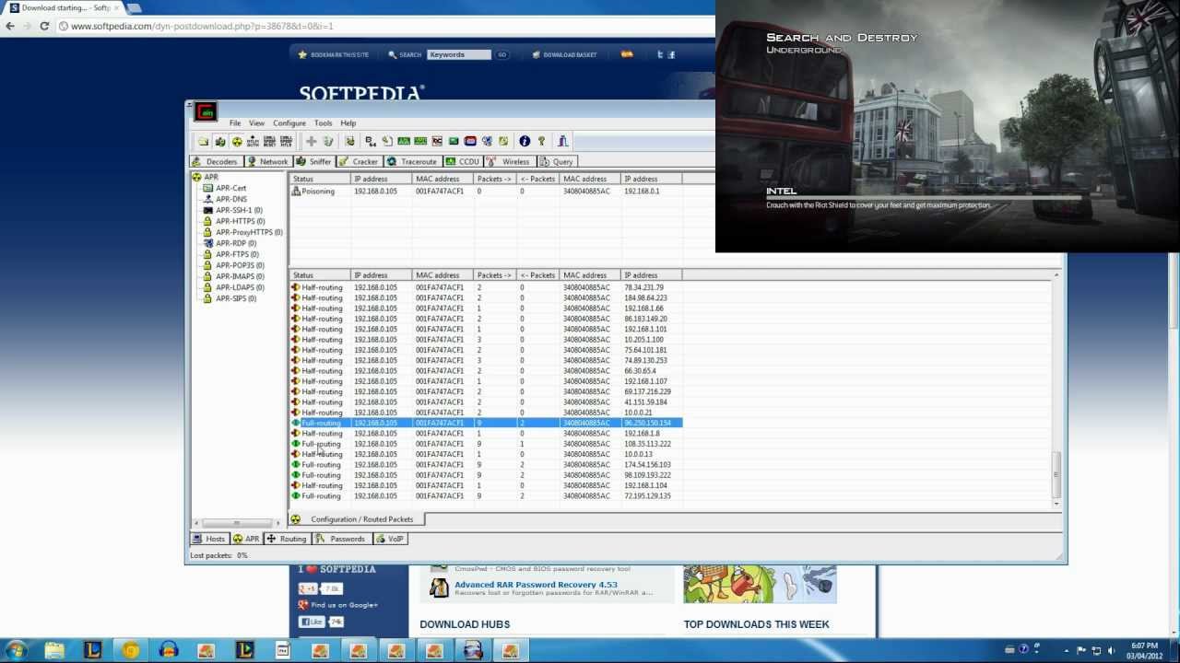Image resolution: width=1180 pixels, height=663 pixels.
Task: Select APR-FTPS (0) tree entry
Action: (237, 254)
